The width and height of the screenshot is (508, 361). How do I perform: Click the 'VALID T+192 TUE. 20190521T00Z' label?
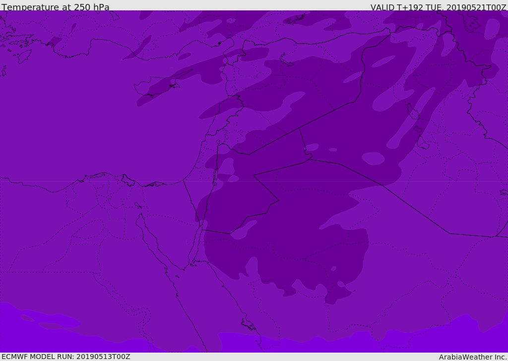pyautogui.click(x=439, y=7)
